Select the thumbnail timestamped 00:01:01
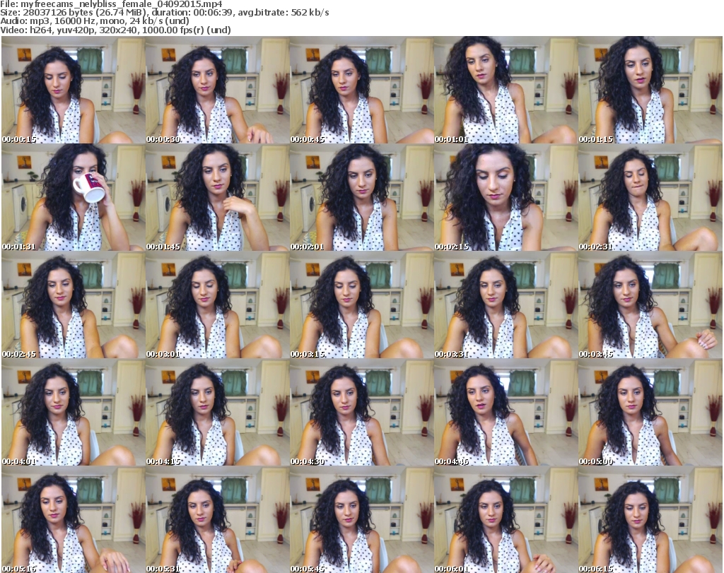The height and width of the screenshot is (573, 724). tap(506, 90)
